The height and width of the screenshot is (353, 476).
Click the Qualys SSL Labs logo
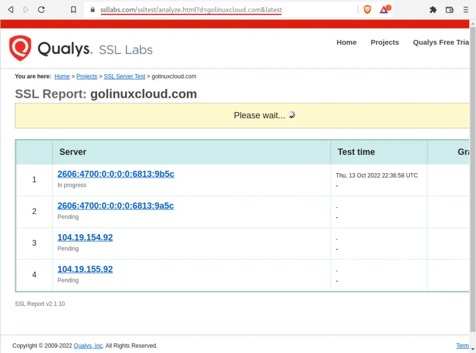(x=81, y=49)
